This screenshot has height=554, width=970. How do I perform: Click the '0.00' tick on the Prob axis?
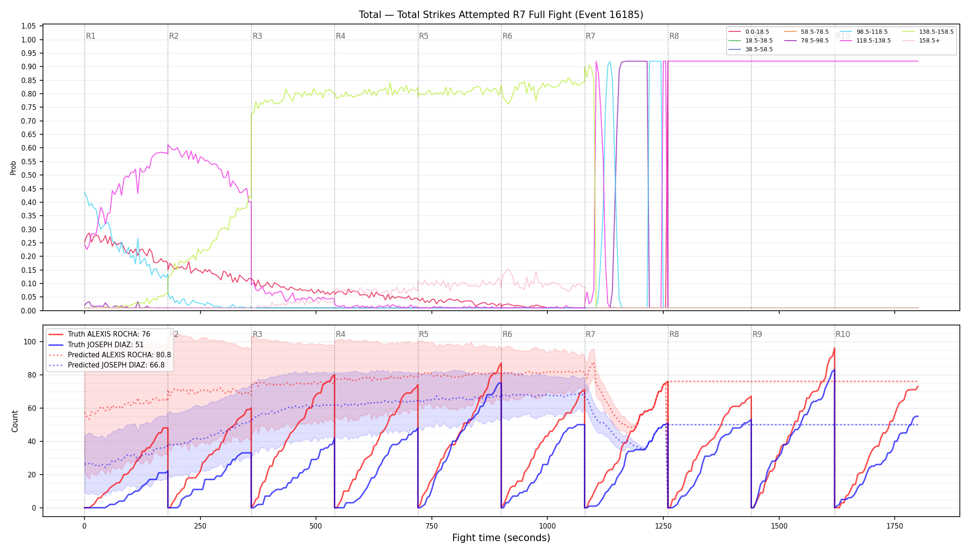[x=29, y=311]
